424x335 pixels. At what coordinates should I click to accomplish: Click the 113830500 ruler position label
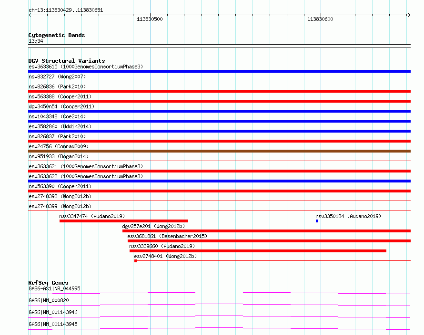150,19
